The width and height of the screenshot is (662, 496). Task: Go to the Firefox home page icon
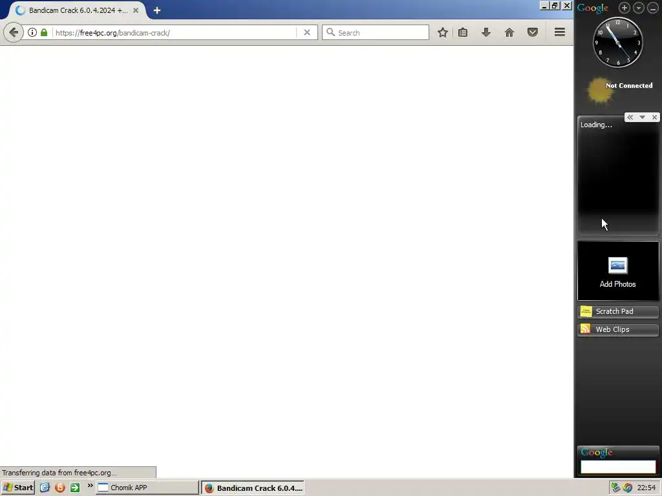pyautogui.click(x=509, y=32)
